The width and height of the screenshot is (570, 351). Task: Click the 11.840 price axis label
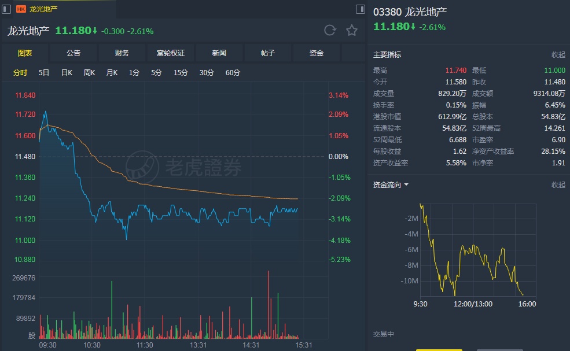tap(25, 95)
